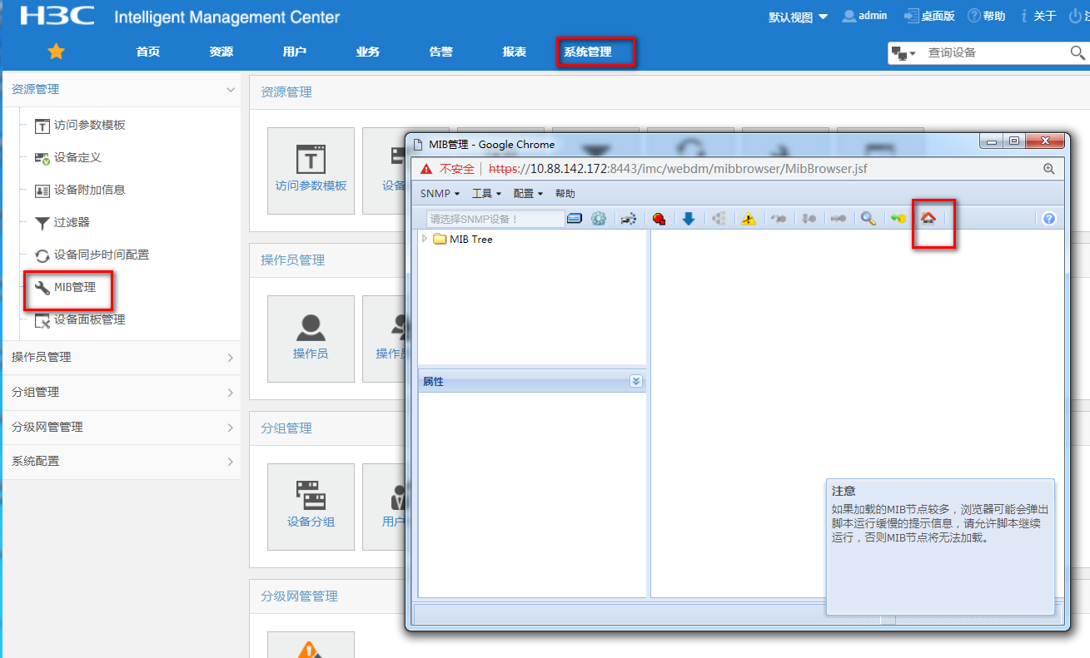The height and width of the screenshot is (658, 1090).
Task: Open 过滤器 in sidebar
Action: pyautogui.click(x=72, y=222)
